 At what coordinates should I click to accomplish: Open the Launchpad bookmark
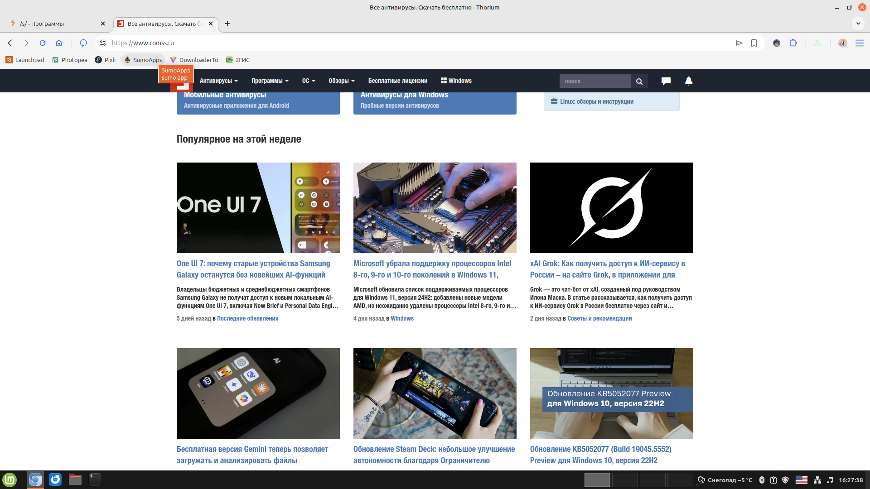coord(25,60)
